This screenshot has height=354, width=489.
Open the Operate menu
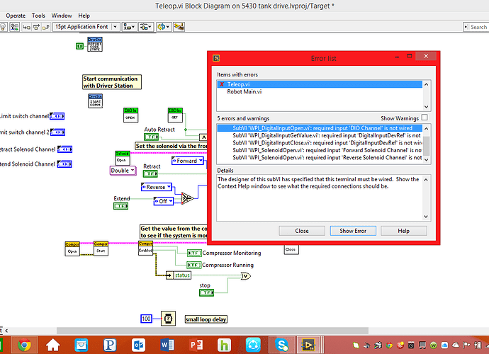[x=16, y=16]
